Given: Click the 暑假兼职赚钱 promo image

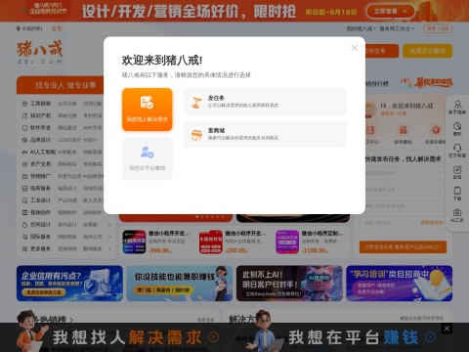Looking at the screenshot, I should (426, 83).
